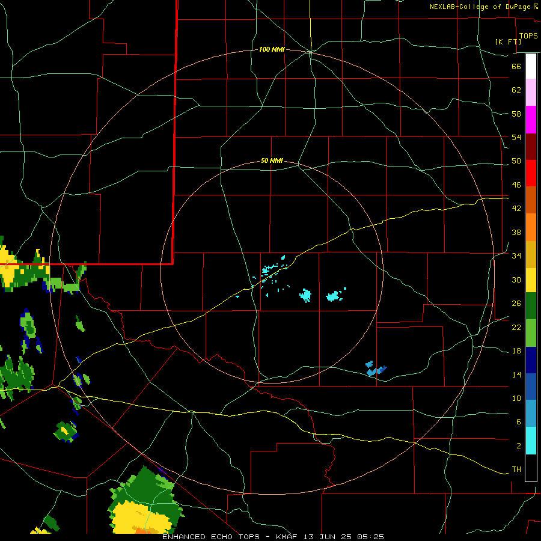Image resolution: width=541 pixels, height=541 pixels.
Task: Select legend value 10
Action: (516, 399)
